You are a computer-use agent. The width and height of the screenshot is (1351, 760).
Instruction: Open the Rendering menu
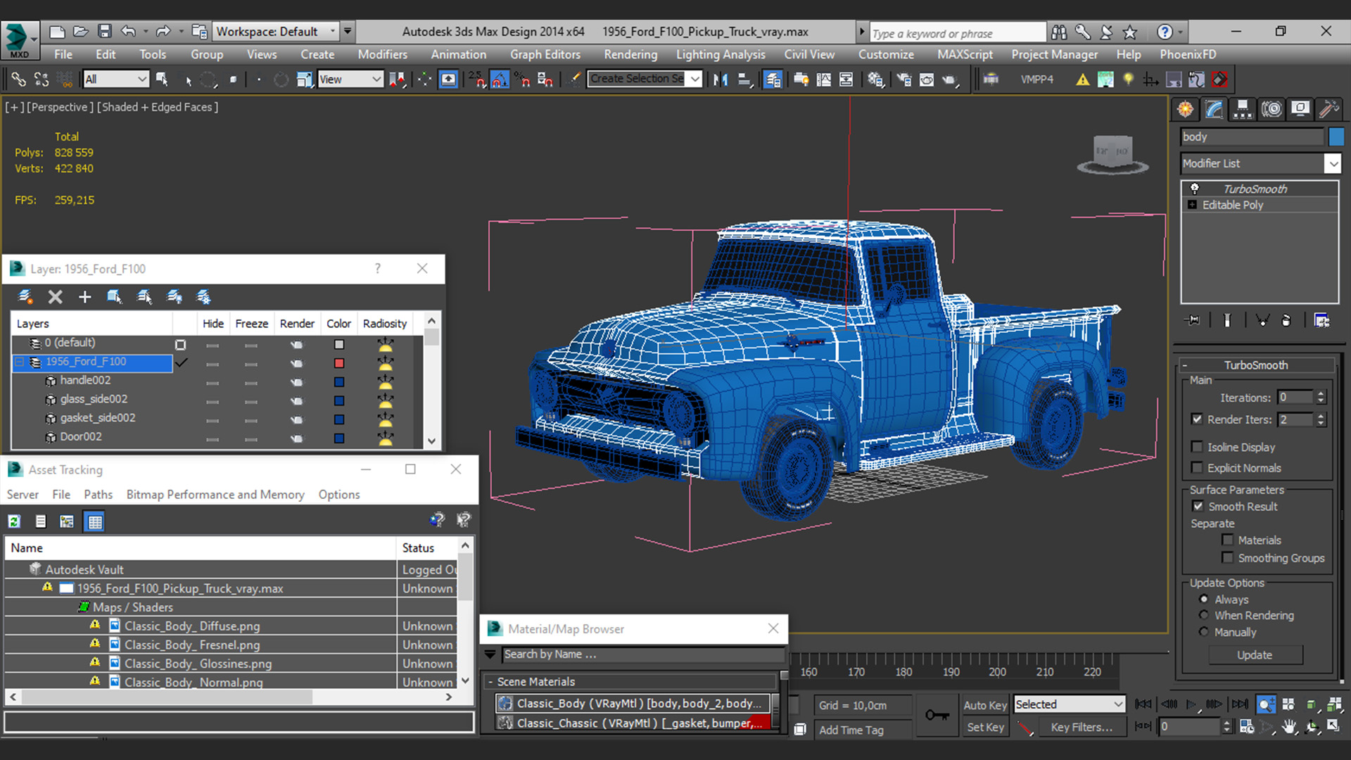coord(630,54)
